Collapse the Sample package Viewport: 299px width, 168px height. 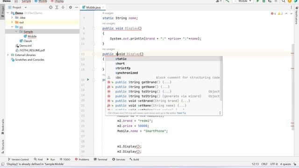[16, 32]
